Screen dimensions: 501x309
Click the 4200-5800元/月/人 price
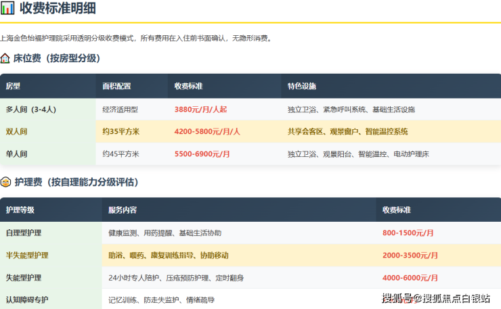pyautogui.click(x=207, y=131)
